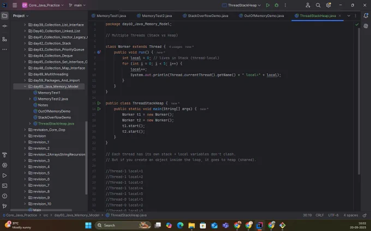Show hidden editor tabs chevron
The image size is (371, 231).
point(349,16)
